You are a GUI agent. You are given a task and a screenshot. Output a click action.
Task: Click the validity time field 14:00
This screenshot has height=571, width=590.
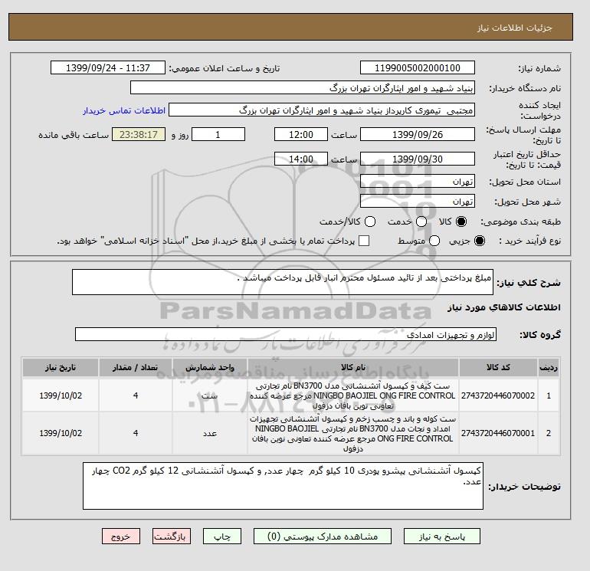point(301,159)
